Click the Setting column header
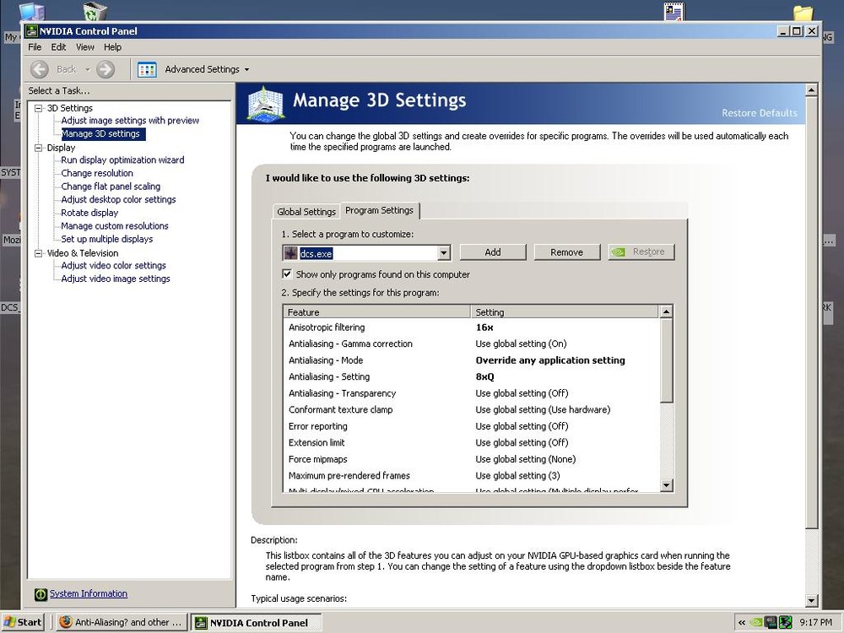 point(564,312)
